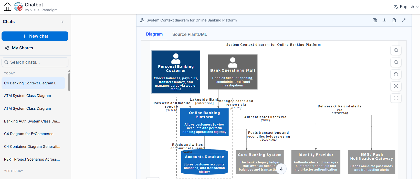Click the Lakeside Bank enterprise boundary label

[x=204, y=101]
